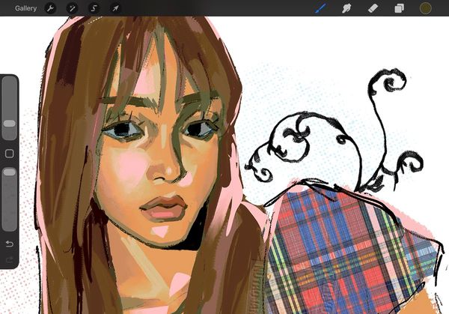Activate the Transform arrow tool
This screenshot has width=449, height=314.
coord(115,8)
